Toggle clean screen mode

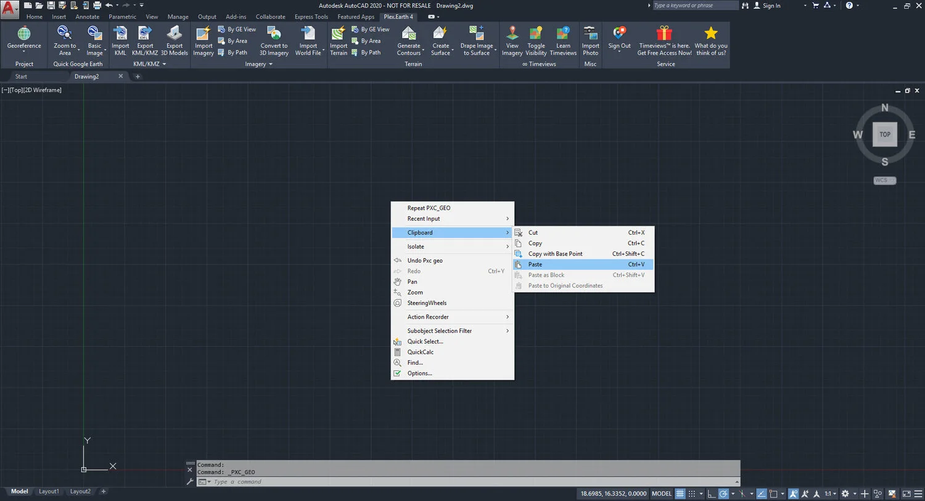tap(906, 494)
